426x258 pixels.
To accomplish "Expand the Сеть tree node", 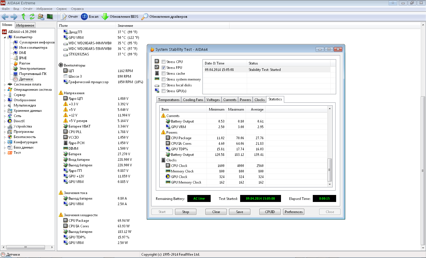I will click(x=5, y=116).
